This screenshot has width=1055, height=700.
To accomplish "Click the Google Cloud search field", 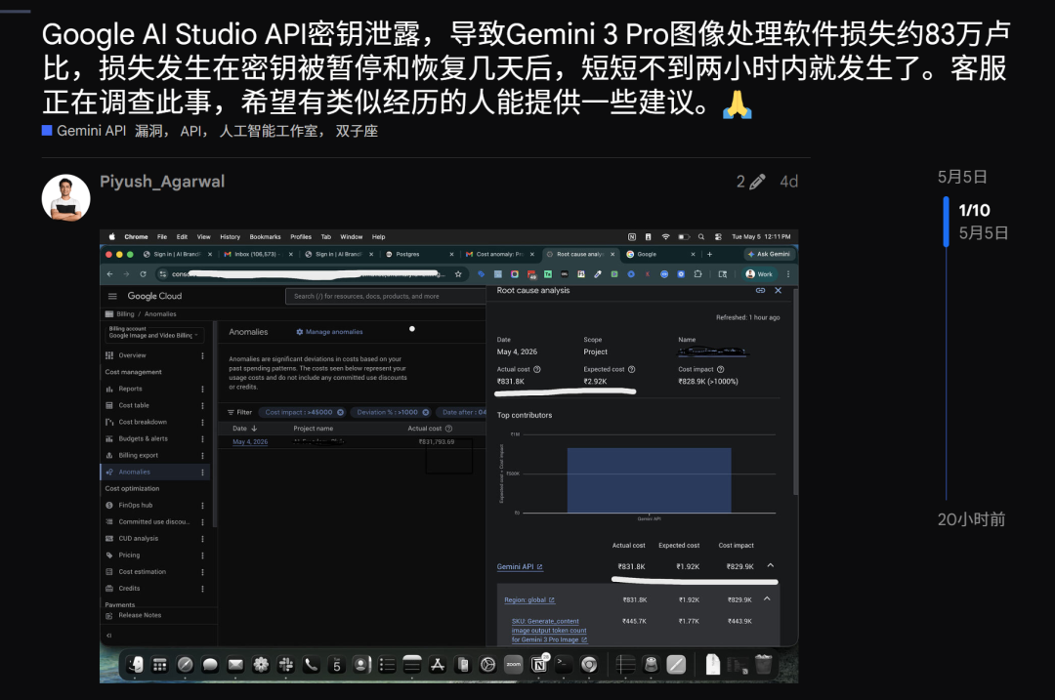I will pyautogui.click(x=385, y=296).
